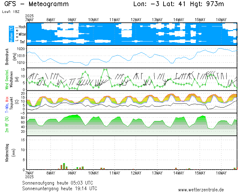Select the 20 temperature axis value
The image size is (245, 192).
coord(23,94)
